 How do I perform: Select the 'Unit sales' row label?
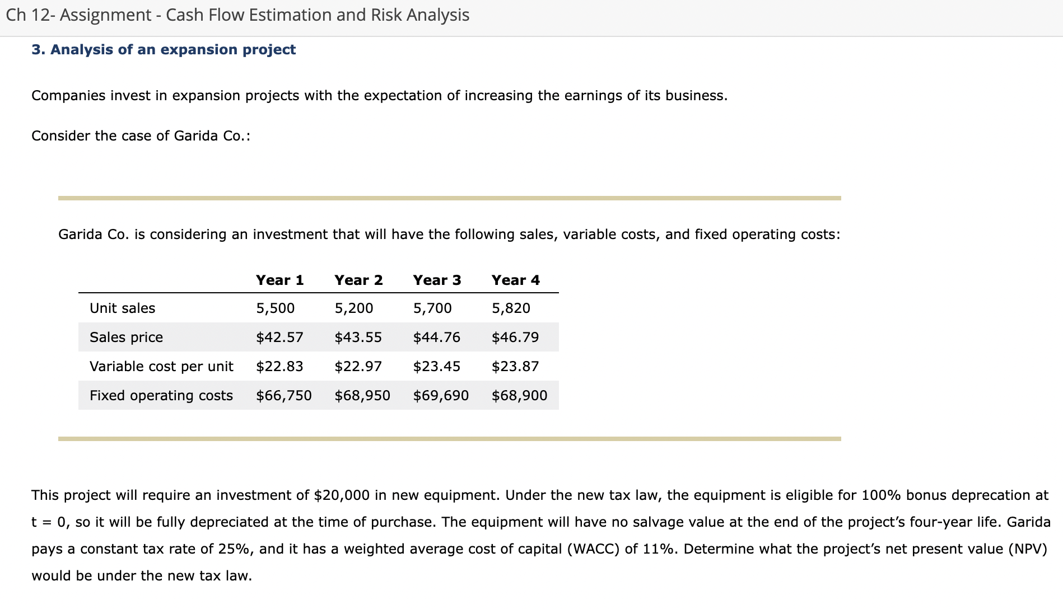point(123,308)
